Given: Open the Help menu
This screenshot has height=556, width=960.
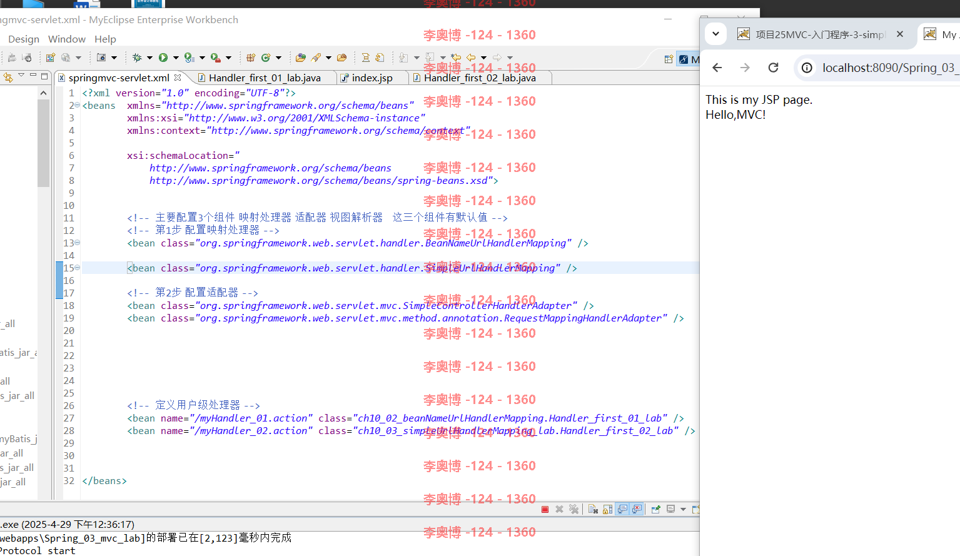Looking at the screenshot, I should pos(105,39).
